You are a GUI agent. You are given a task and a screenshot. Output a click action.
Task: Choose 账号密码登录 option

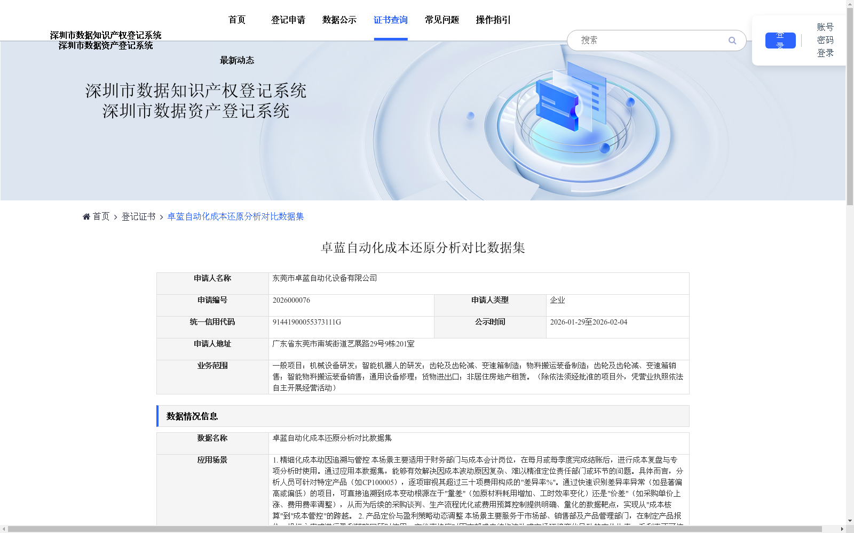point(825,40)
